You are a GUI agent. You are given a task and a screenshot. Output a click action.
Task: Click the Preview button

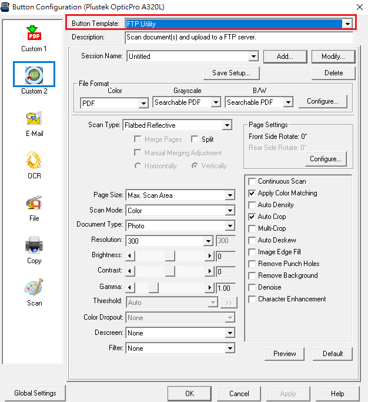pyautogui.click(x=285, y=354)
